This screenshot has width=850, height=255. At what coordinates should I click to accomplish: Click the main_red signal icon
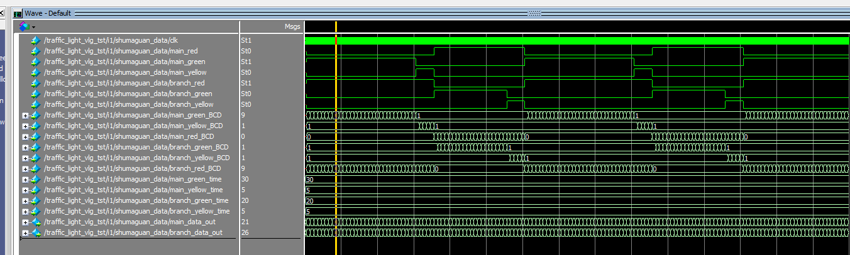pyautogui.click(x=35, y=51)
